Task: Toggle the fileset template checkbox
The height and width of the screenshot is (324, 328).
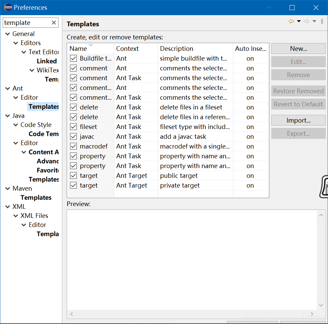Action: click(x=73, y=127)
